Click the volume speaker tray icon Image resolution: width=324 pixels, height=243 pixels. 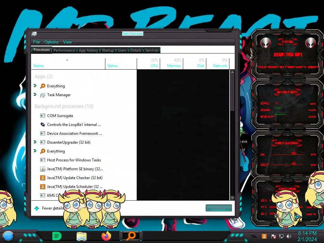tap(289, 236)
